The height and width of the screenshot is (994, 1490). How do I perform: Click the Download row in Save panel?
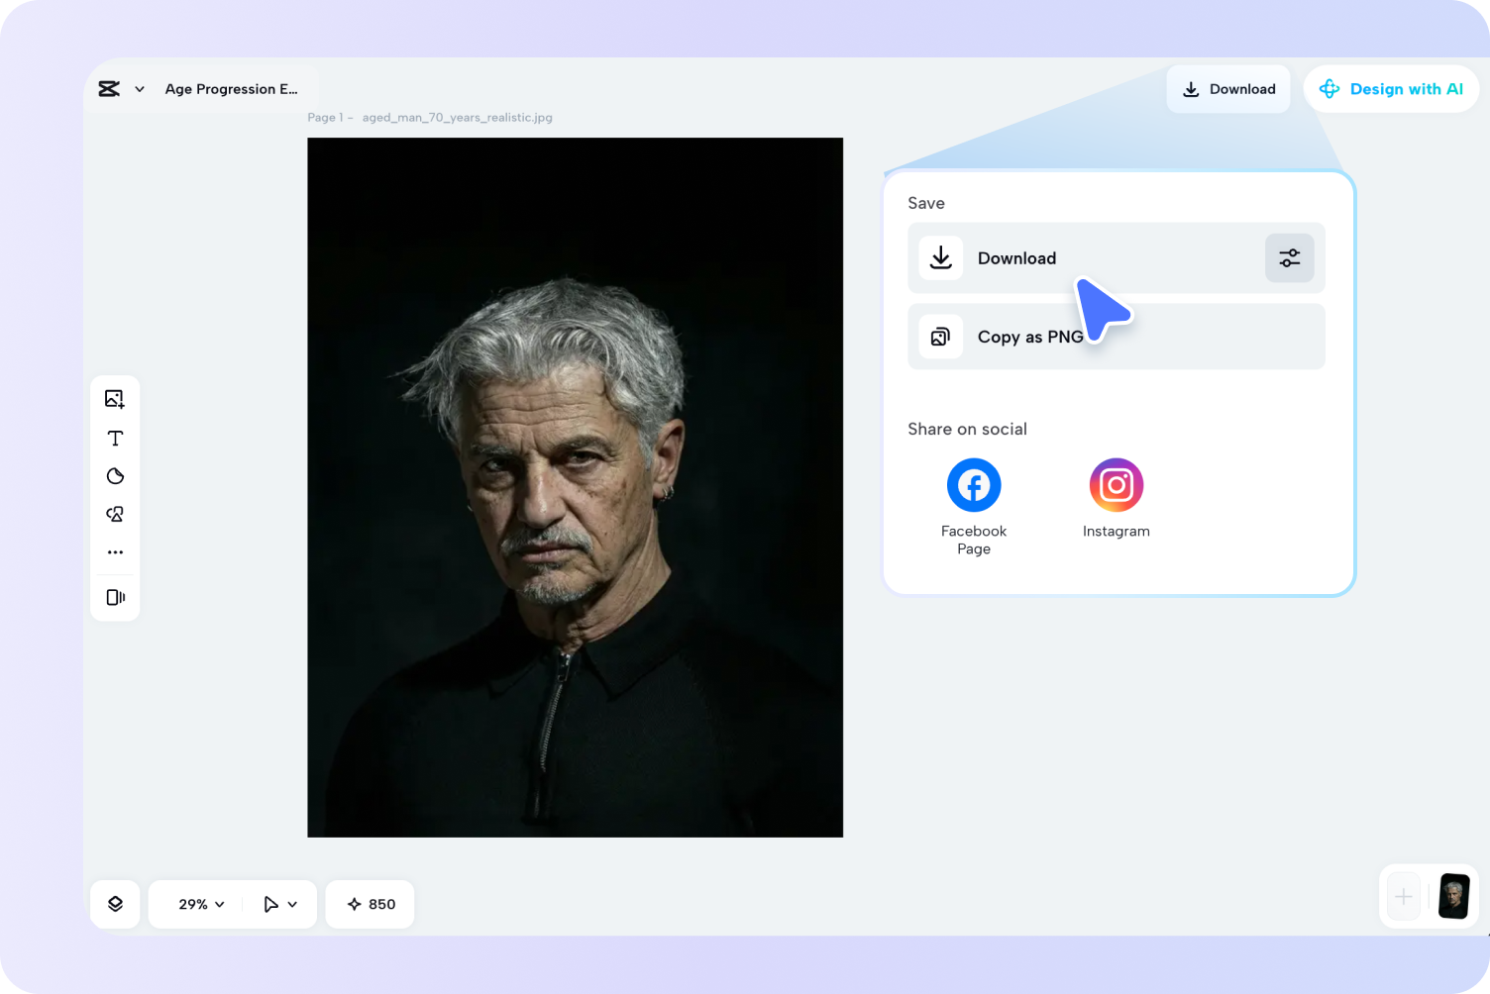coord(1117,258)
